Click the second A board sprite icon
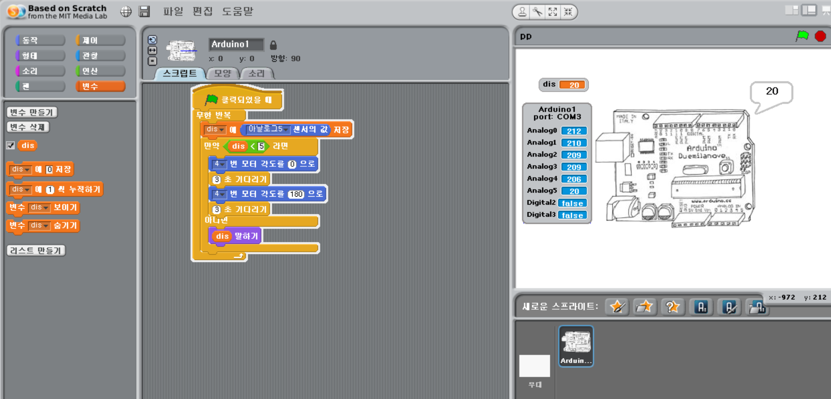831x399 pixels. pos(729,306)
